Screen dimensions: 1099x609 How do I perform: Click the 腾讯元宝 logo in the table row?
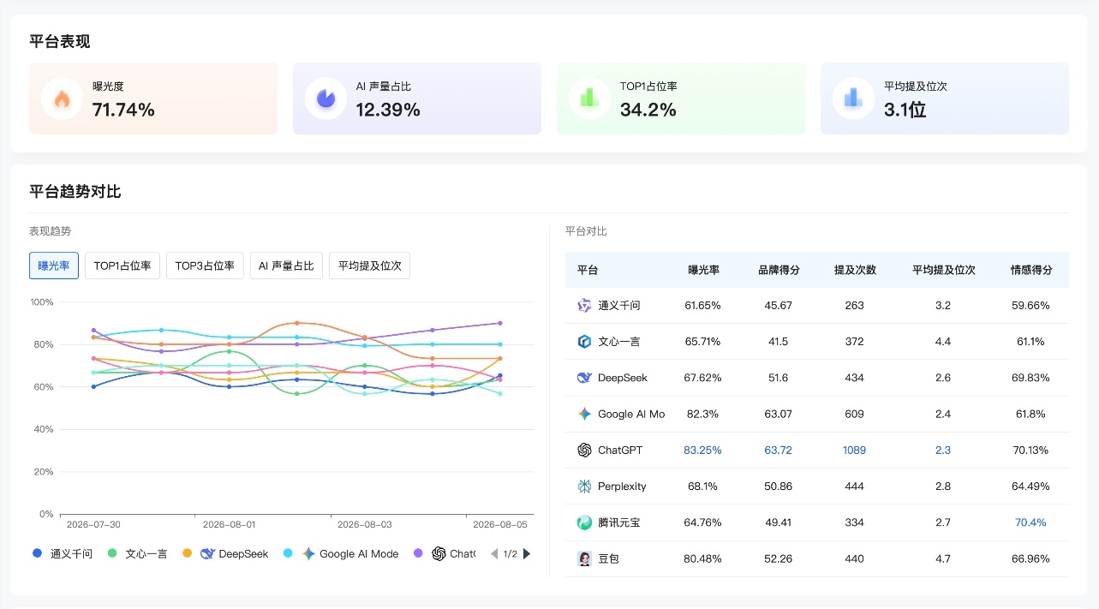coord(584,522)
